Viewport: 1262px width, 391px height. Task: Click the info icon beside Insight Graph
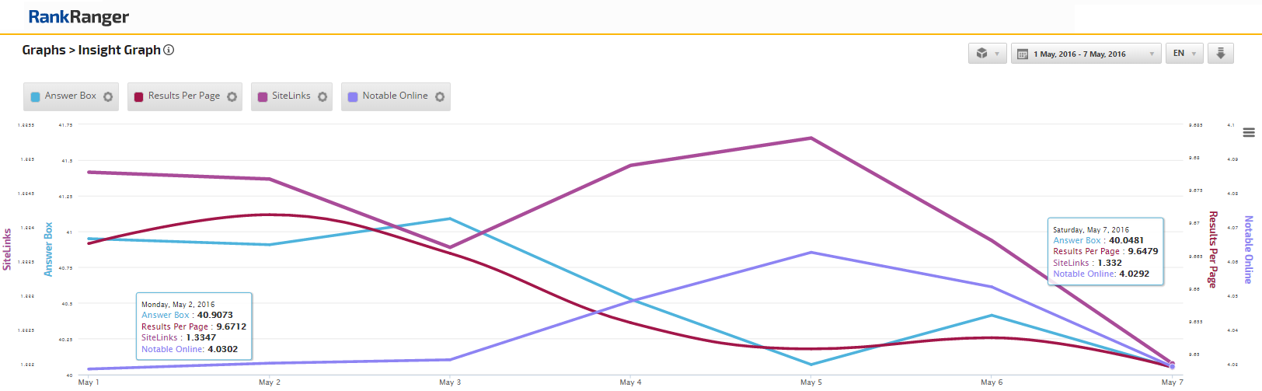point(169,50)
